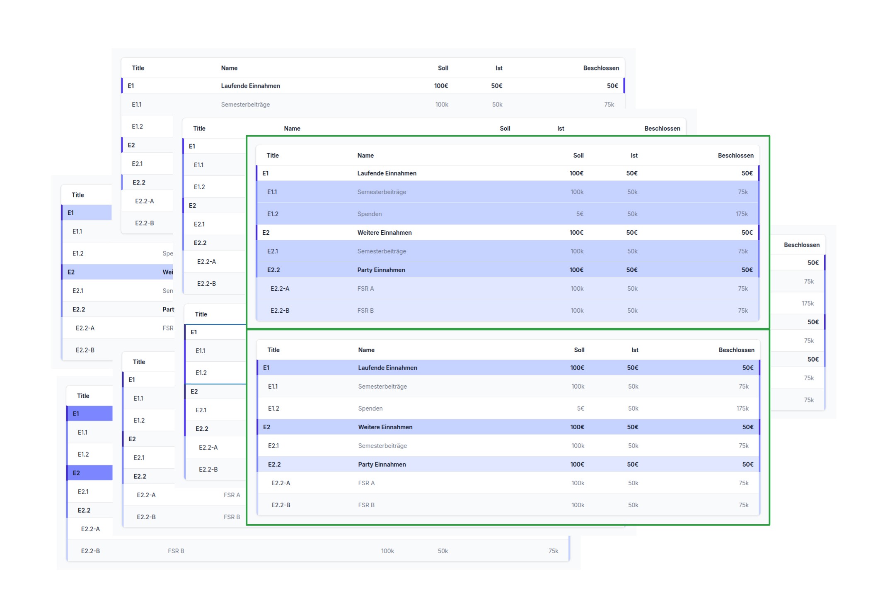Click Party Einnahmen in upper green-framed table

[x=381, y=270]
